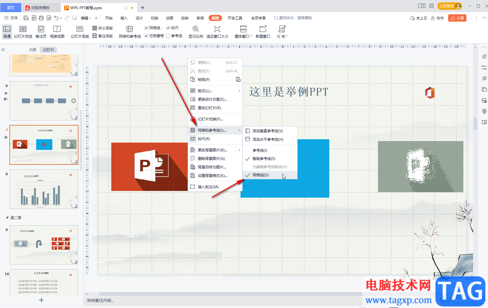The image size is (488, 308).
Task: Collapse section 第二章 triangle
Action: (x=7, y=218)
